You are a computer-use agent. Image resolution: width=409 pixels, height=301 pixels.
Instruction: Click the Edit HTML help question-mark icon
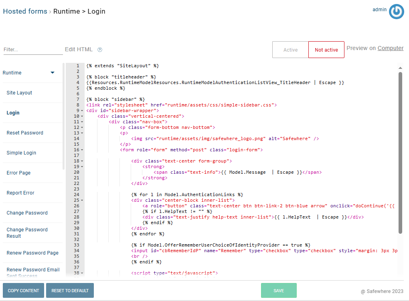(x=100, y=50)
